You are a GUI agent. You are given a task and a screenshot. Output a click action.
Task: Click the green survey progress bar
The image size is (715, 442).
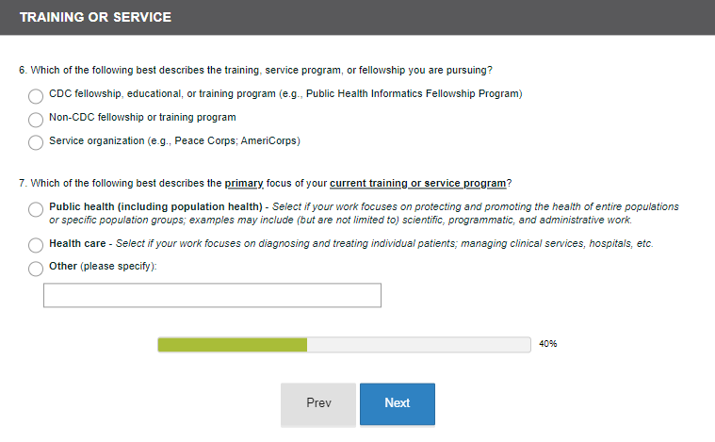click(233, 345)
